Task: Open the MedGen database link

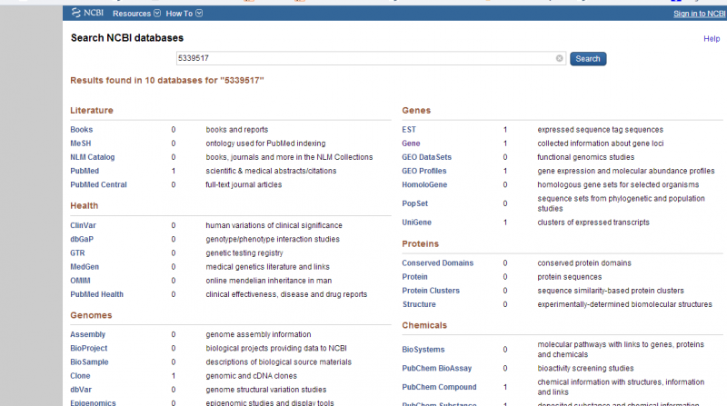Action: (x=85, y=267)
